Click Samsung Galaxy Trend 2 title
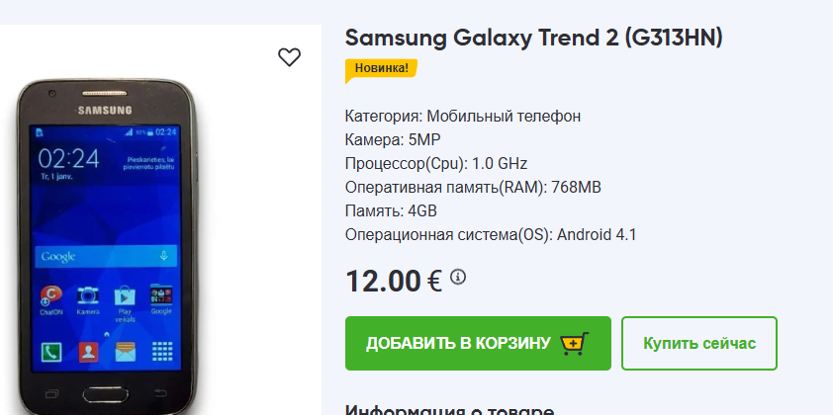This screenshot has width=833, height=415. click(534, 39)
